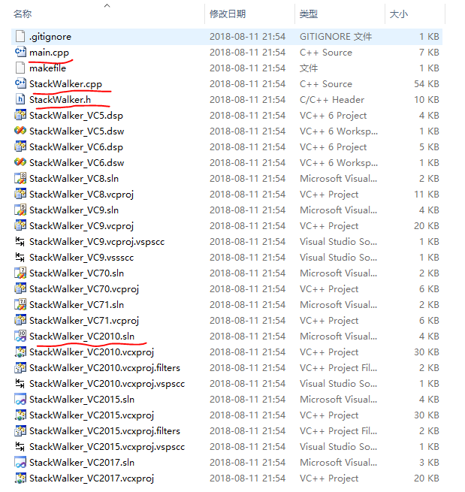Select StackWalker_VC5.dsp project icon

pyautogui.click(x=20, y=115)
